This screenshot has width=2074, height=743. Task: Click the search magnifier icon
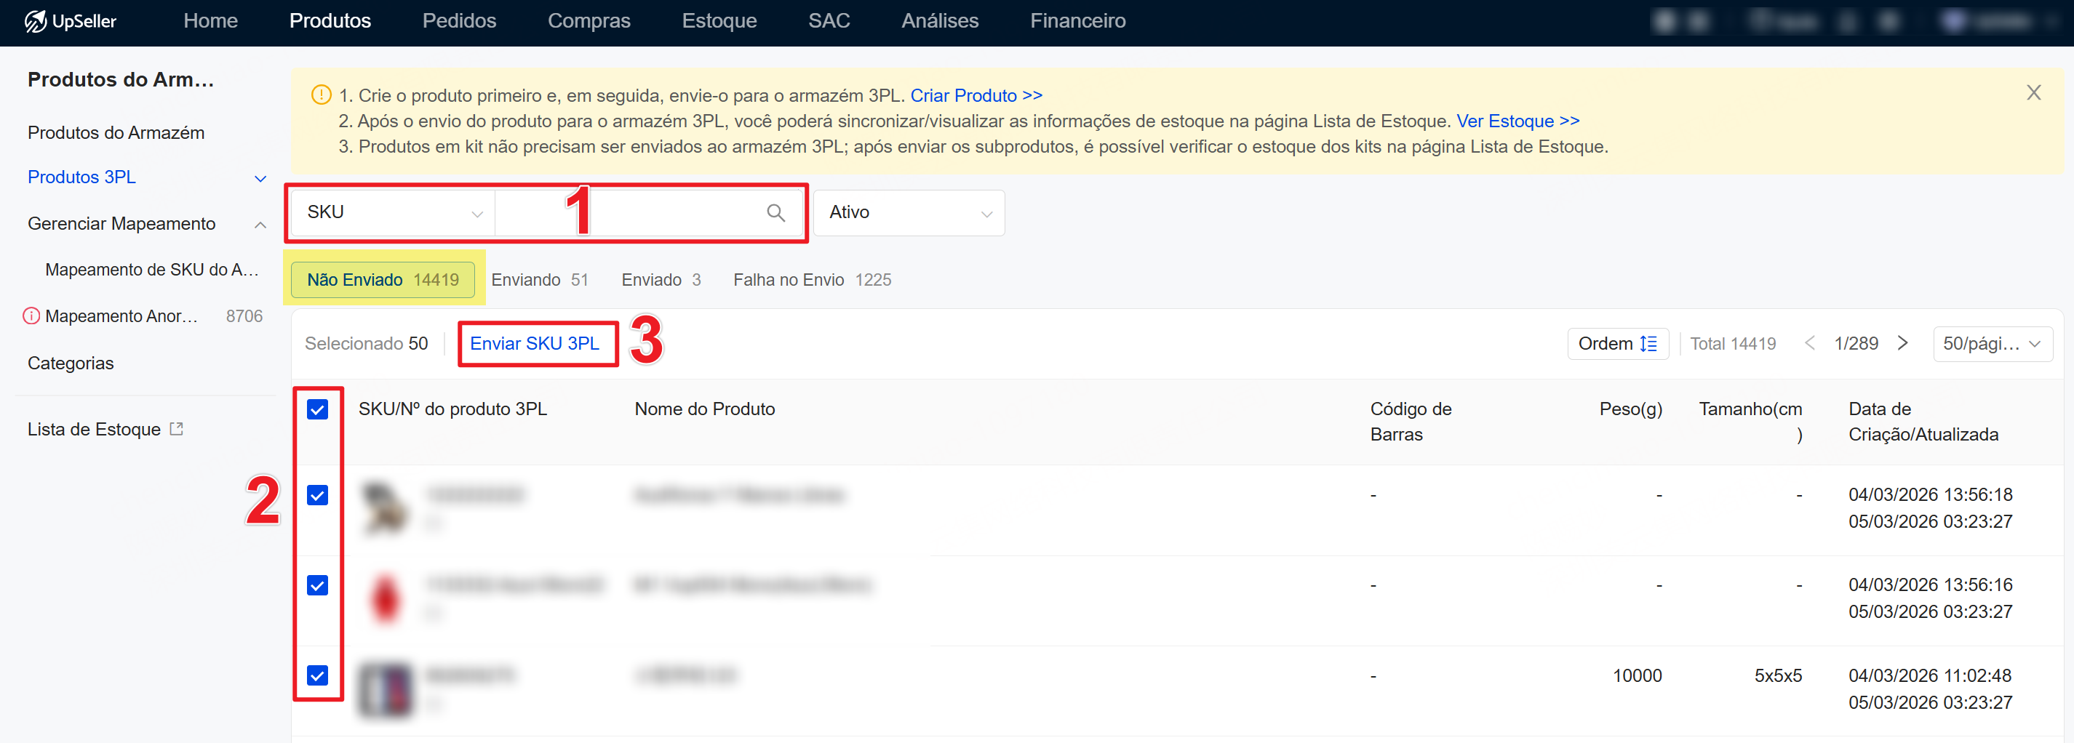775,212
